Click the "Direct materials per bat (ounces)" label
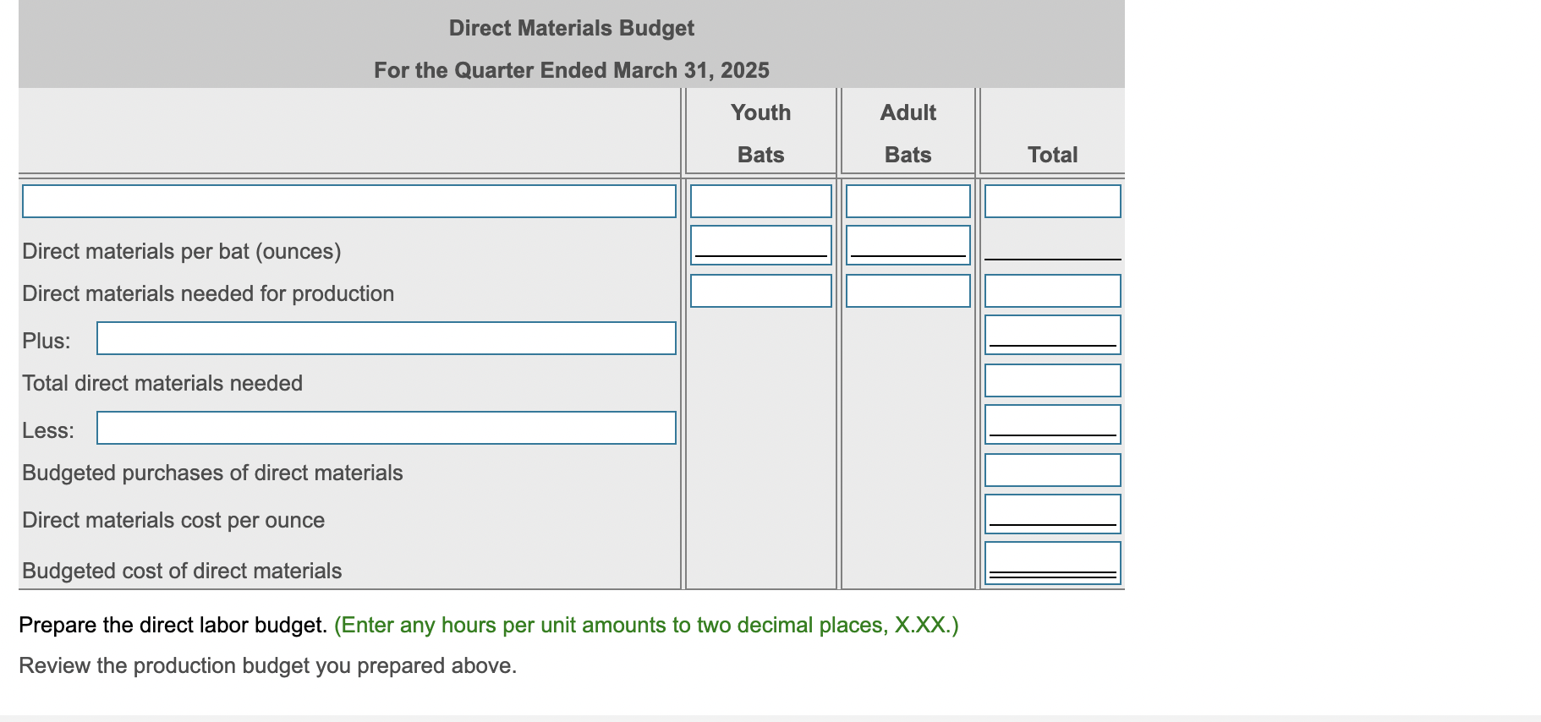The width and height of the screenshot is (1541, 722). click(x=182, y=251)
